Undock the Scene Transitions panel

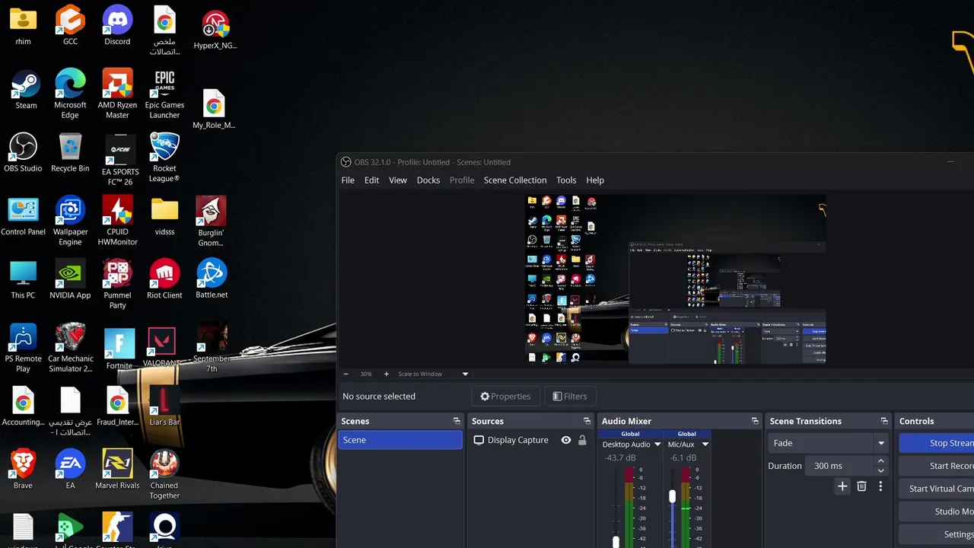click(884, 421)
